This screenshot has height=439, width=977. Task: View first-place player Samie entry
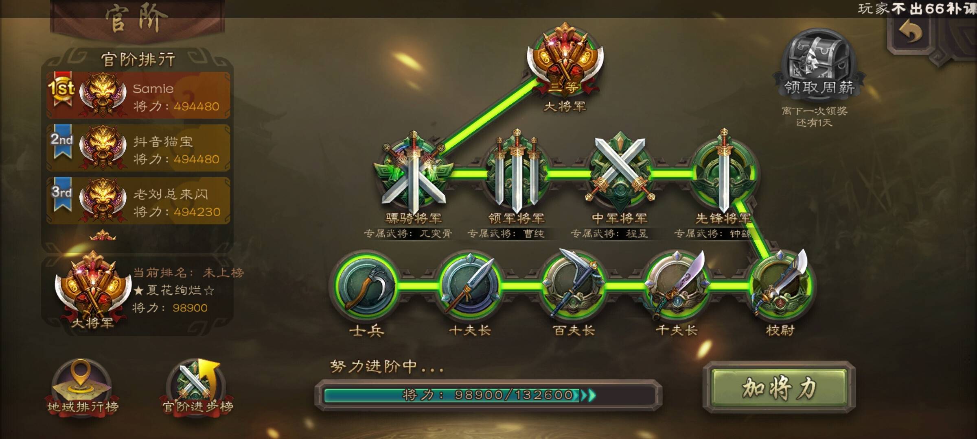click(x=138, y=96)
